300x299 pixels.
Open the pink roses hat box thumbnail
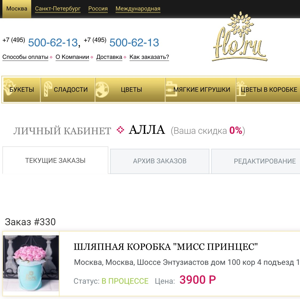[31, 264]
